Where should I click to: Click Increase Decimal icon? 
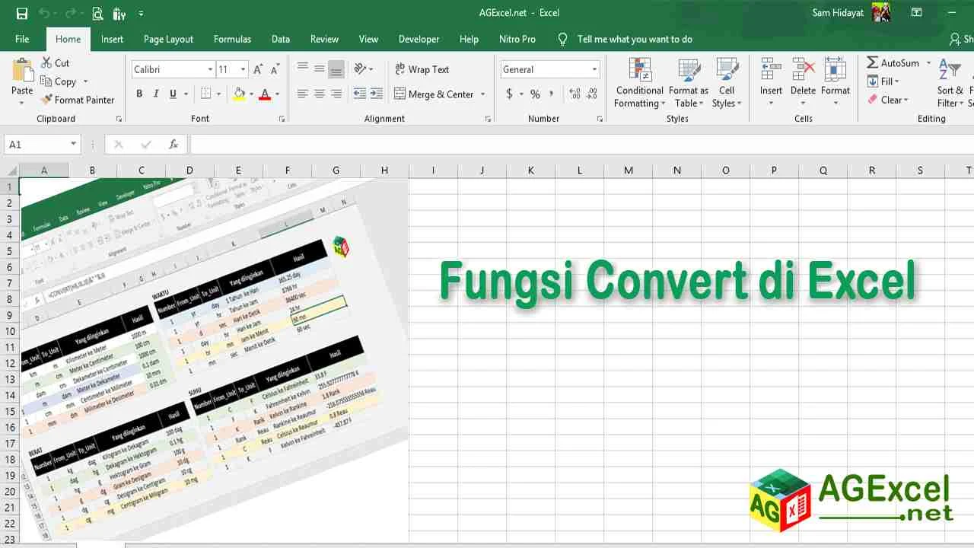point(575,94)
